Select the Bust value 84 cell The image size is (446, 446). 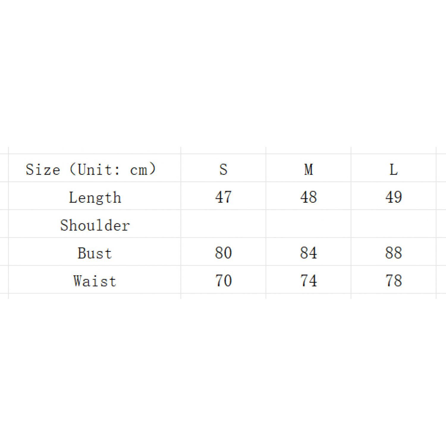pyautogui.click(x=308, y=253)
